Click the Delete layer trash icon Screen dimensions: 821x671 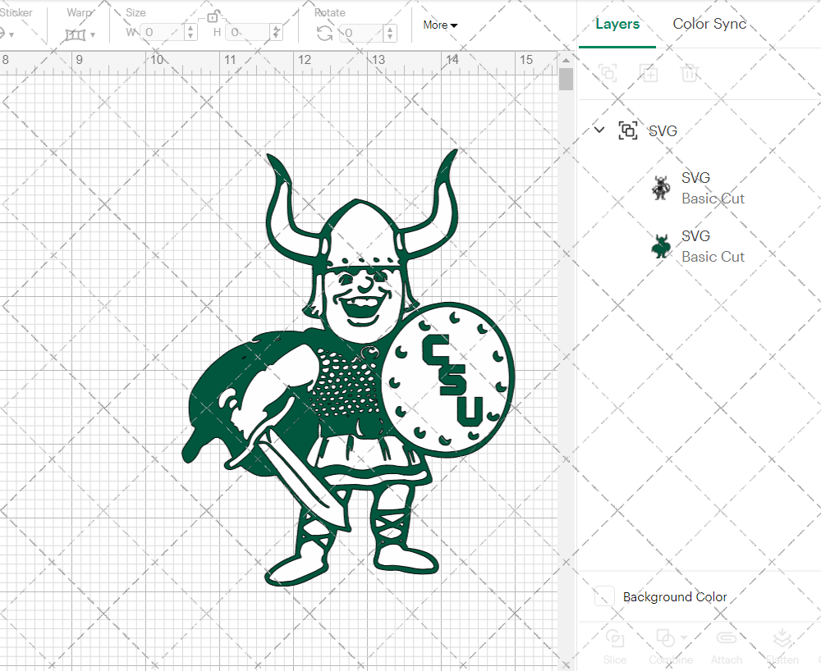pos(690,73)
